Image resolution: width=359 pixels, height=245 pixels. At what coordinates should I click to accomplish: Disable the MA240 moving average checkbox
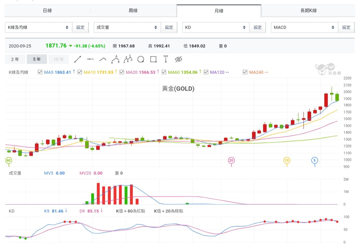tap(245, 72)
